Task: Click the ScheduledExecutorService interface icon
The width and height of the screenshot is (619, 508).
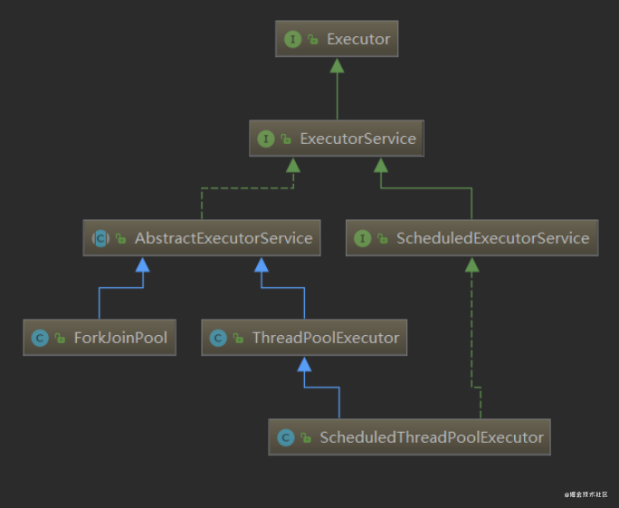Action: pyautogui.click(x=362, y=238)
